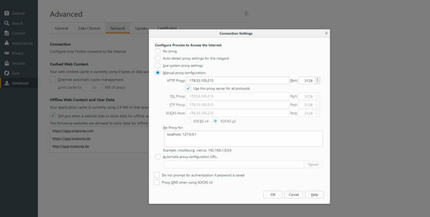Screen dimensions: 430x217
Task: Click the help question mark icon
Action: coord(246,14)
